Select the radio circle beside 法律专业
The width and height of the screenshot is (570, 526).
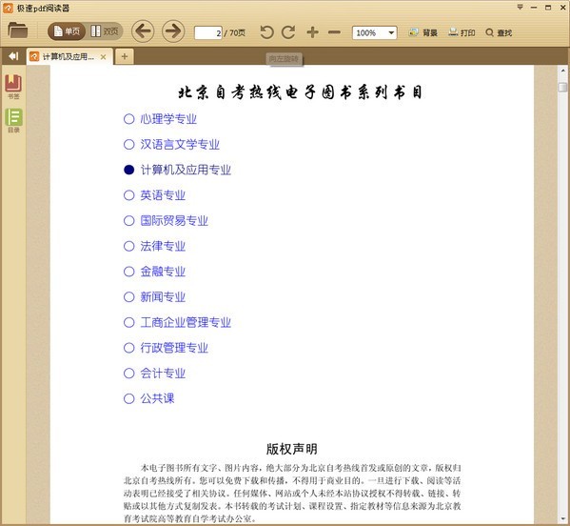pyautogui.click(x=129, y=246)
